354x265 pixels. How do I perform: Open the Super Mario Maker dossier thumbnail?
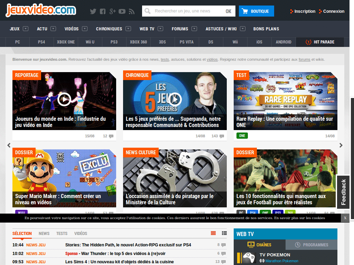(x=64, y=178)
